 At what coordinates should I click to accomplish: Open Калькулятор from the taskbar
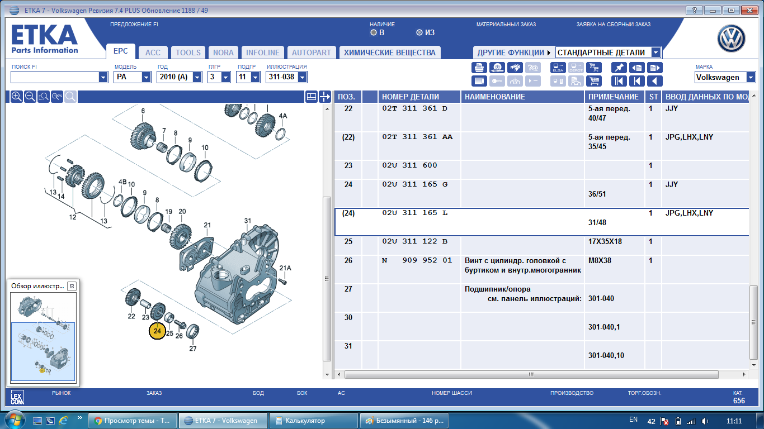tap(313, 421)
